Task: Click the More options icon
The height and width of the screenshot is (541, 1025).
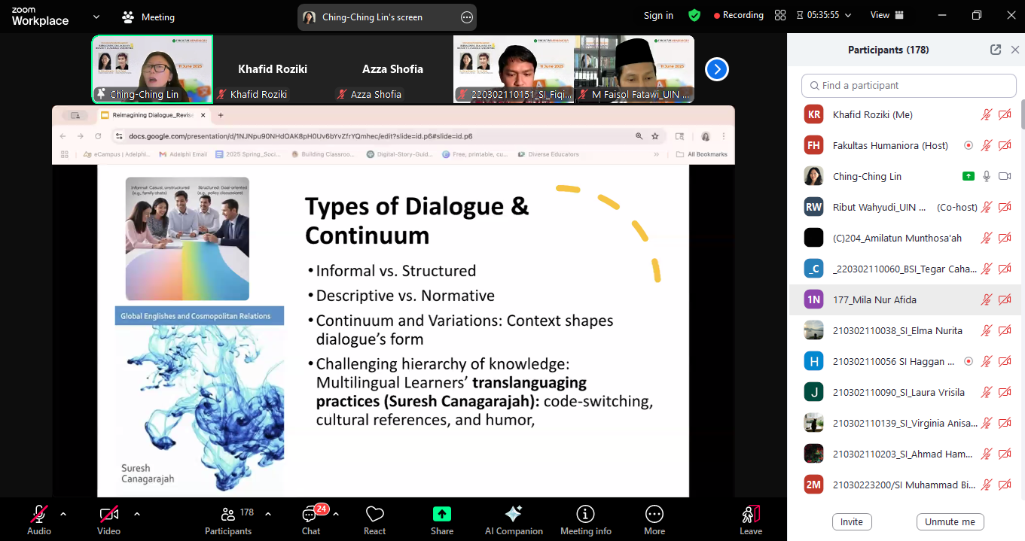Action: coord(654,519)
